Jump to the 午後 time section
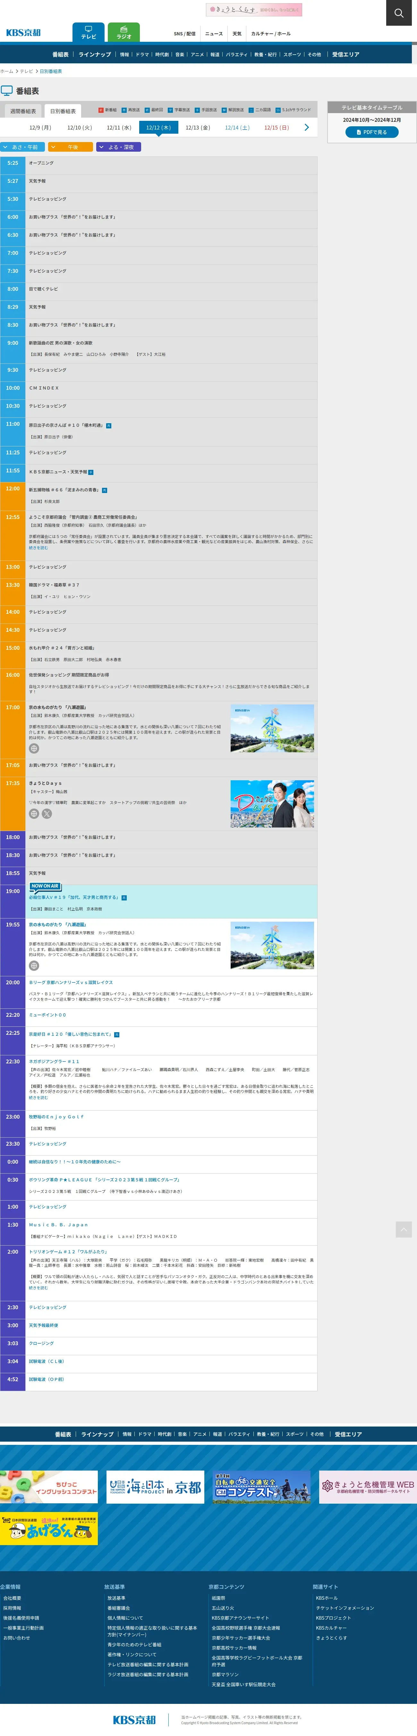The image size is (417, 1736). (70, 147)
